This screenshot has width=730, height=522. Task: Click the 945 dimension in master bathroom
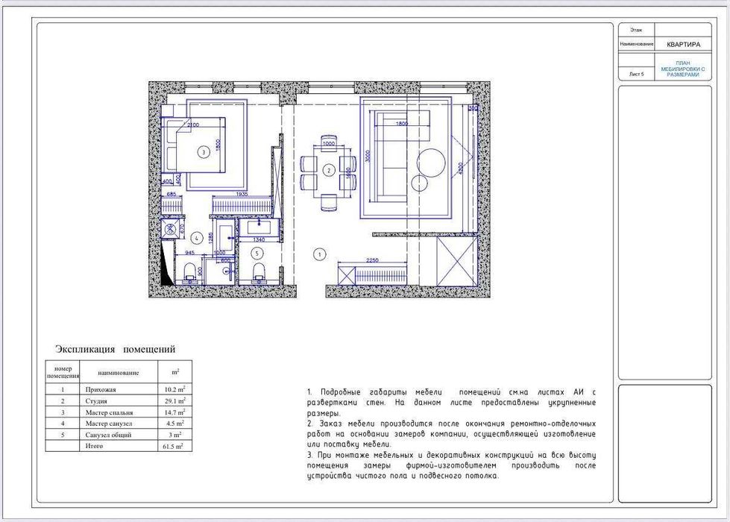click(190, 253)
